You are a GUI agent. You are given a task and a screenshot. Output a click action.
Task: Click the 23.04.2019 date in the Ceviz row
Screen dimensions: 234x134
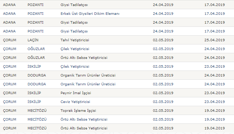[214, 102]
